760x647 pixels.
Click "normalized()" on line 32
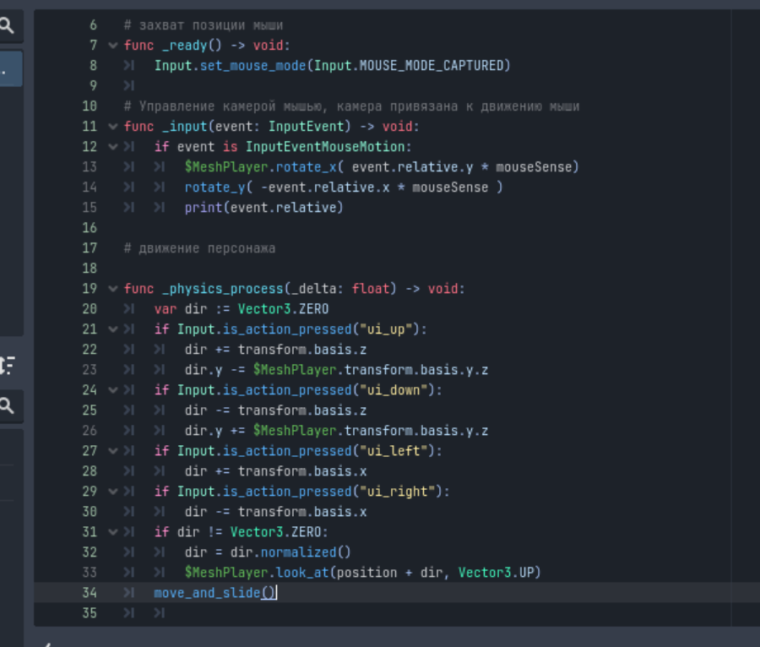tap(306, 552)
